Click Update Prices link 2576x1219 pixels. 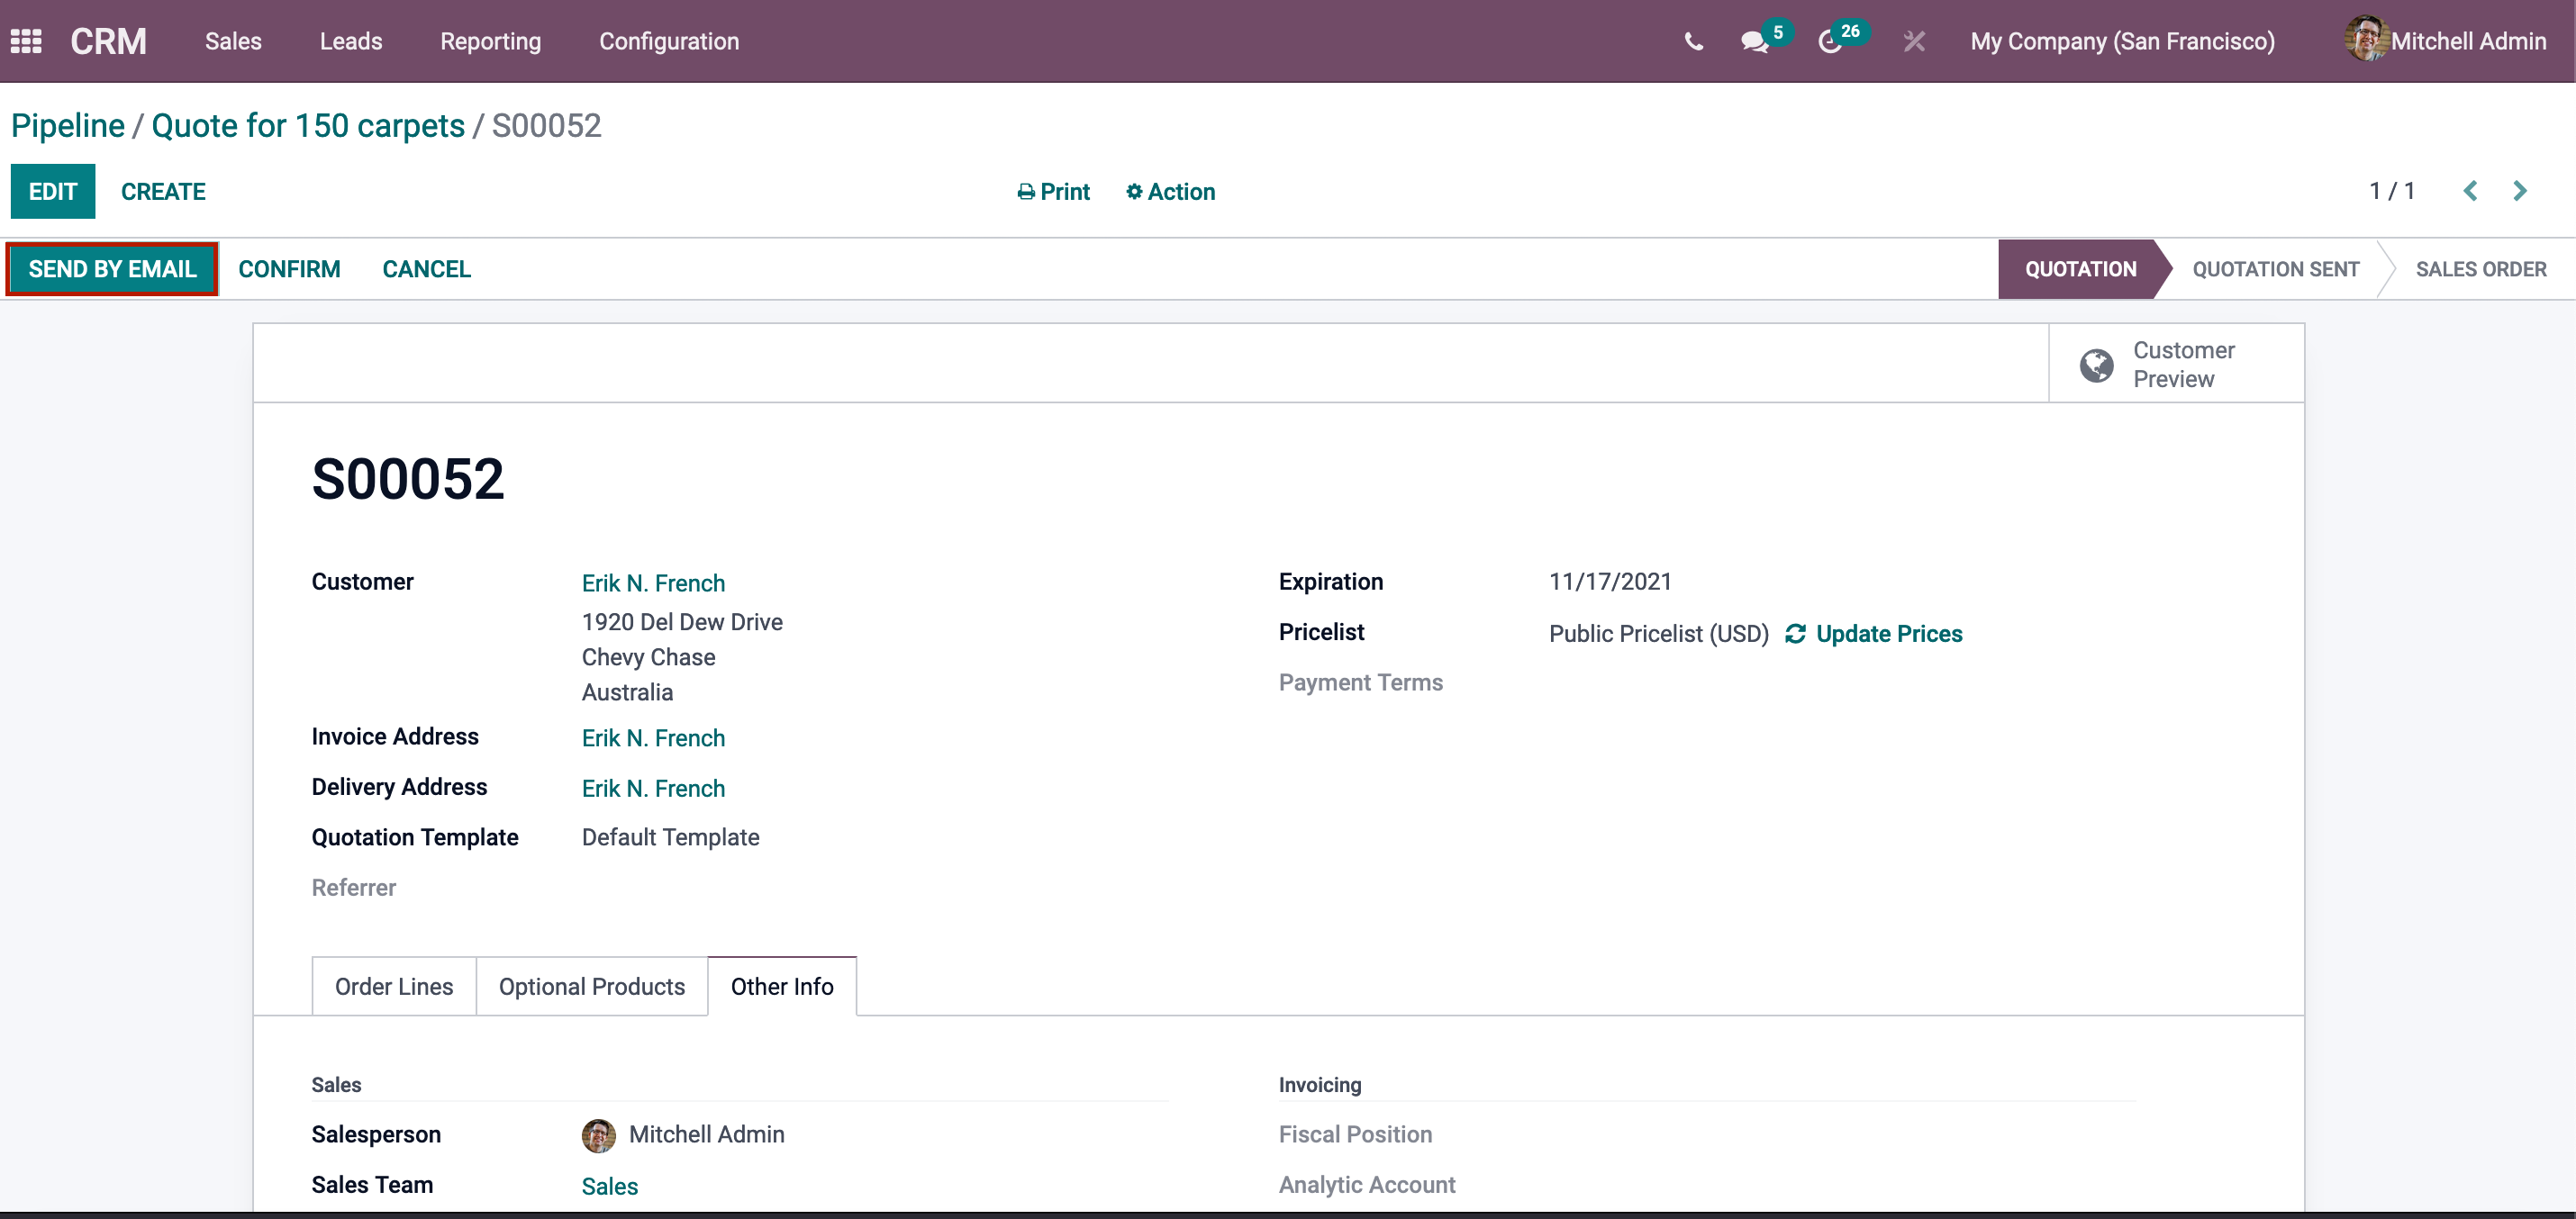[1888, 634]
